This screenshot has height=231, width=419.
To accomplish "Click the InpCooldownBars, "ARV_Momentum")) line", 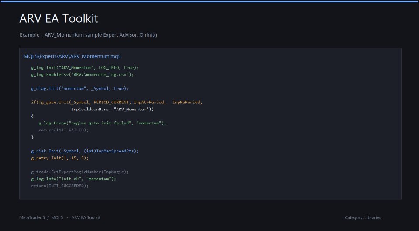I will (113, 109).
